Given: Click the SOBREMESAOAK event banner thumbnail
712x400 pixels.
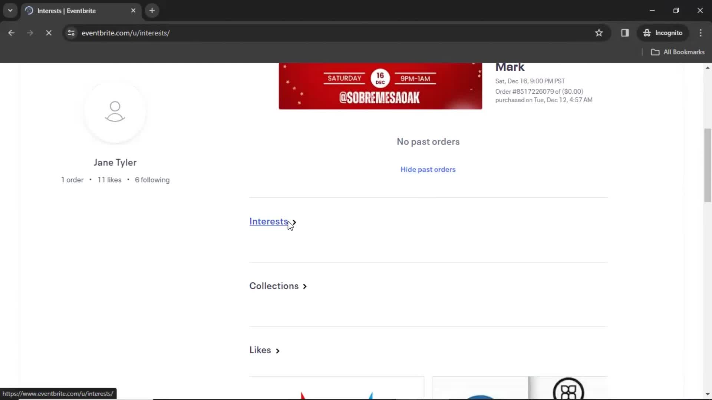Looking at the screenshot, I should [x=380, y=86].
